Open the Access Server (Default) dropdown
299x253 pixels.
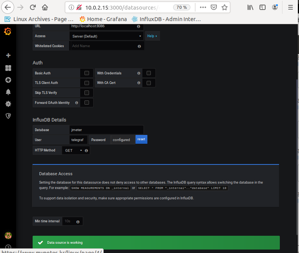pos(106,36)
